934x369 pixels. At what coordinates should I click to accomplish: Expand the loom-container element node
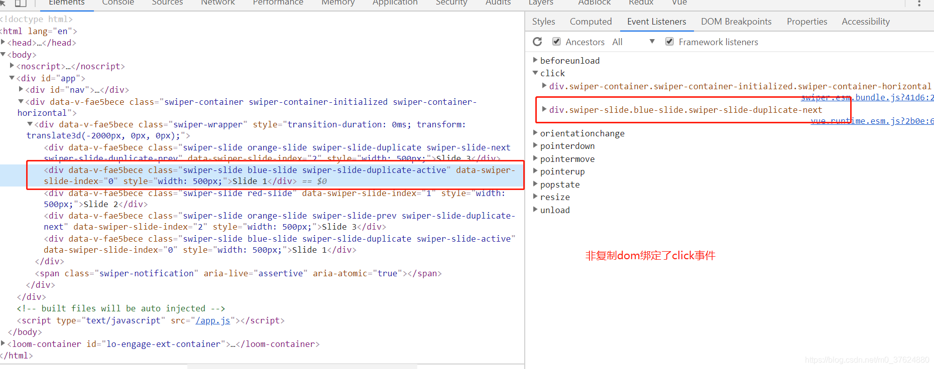(x=3, y=343)
